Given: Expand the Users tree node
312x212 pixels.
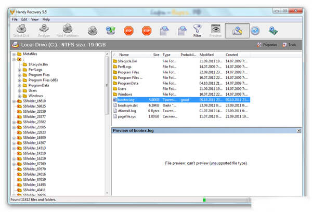Looking at the screenshot, I should point(20,91).
